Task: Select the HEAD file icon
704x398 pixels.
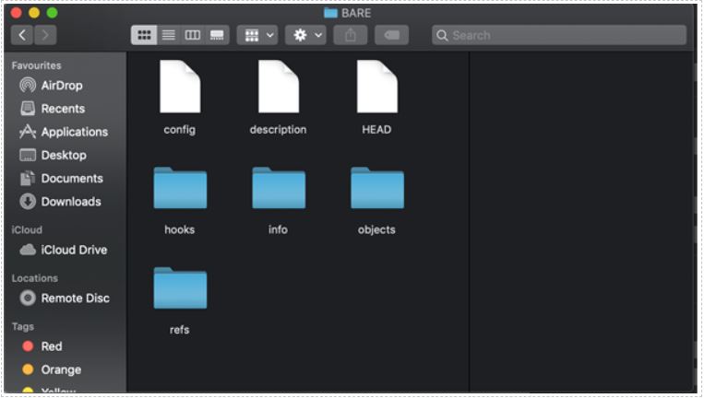Action: [377, 87]
